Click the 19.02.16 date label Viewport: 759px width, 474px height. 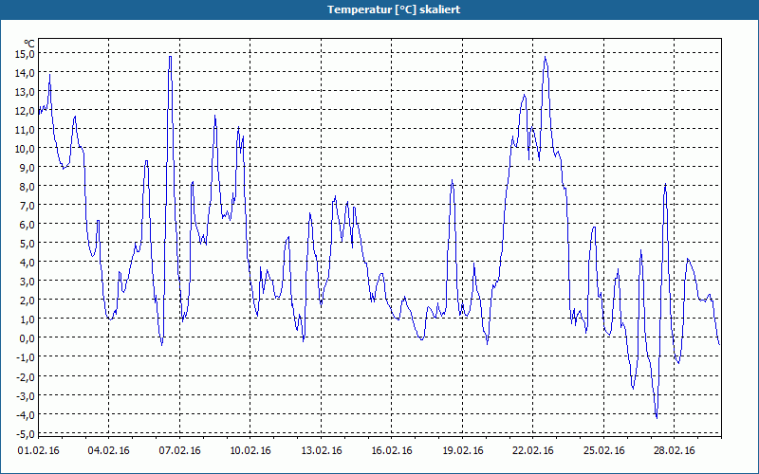(463, 450)
